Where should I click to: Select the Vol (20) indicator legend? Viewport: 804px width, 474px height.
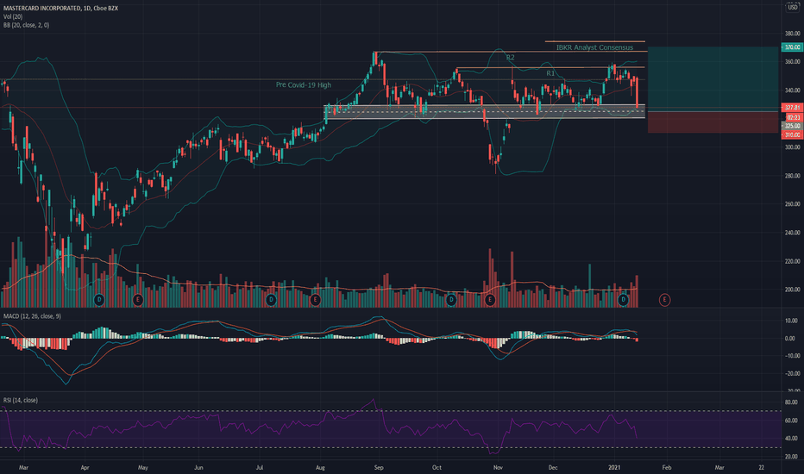coord(13,16)
